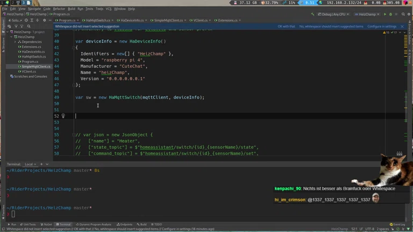Toggle the TODO tool window
The image size is (413, 232).
(158, 224)
